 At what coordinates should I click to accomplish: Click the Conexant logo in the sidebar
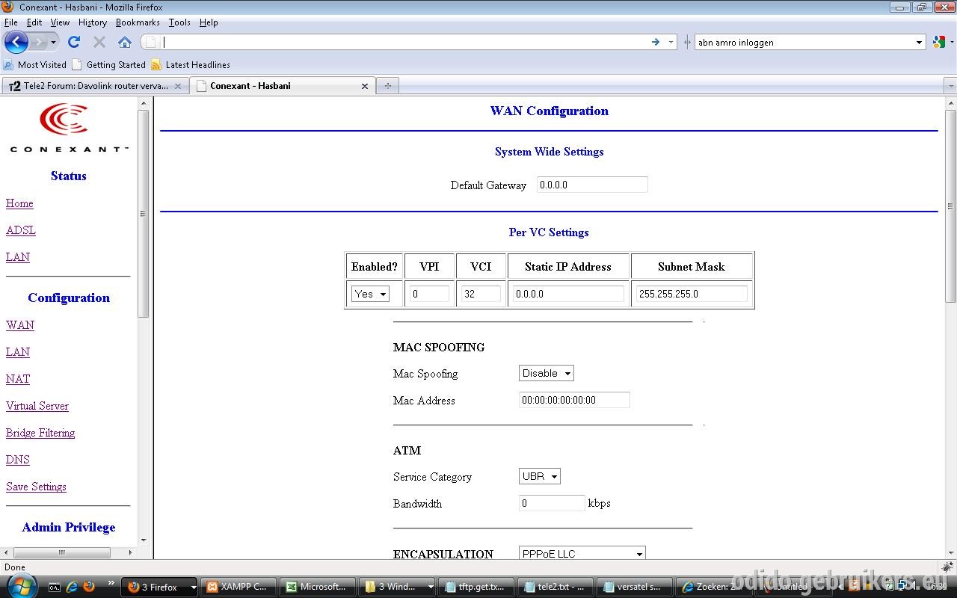coord(69,127)
